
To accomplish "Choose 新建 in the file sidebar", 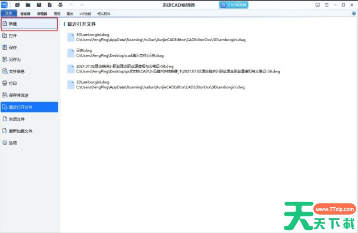I will 29,24.
